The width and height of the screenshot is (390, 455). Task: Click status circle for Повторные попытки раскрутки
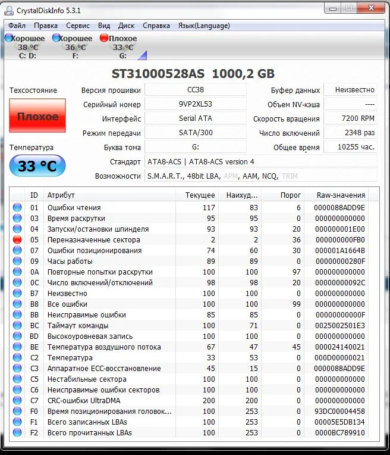(x=17, y=272)
